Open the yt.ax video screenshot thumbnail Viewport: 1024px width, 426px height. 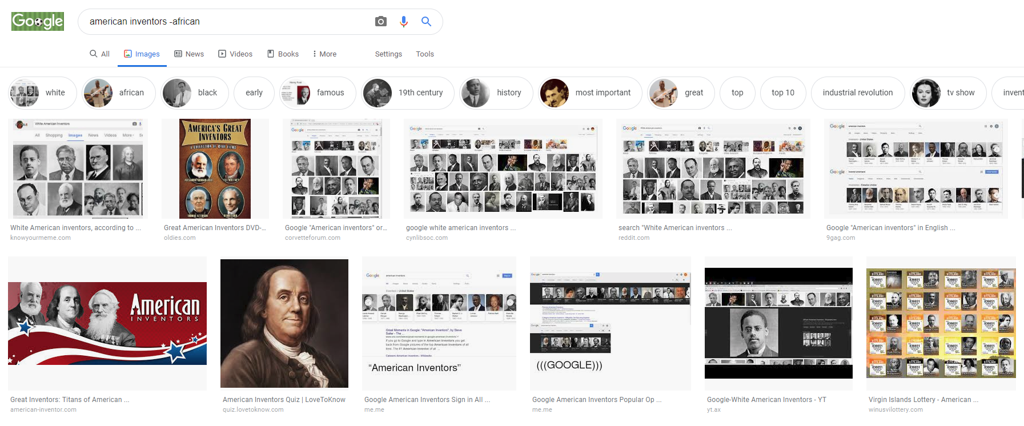779,323
